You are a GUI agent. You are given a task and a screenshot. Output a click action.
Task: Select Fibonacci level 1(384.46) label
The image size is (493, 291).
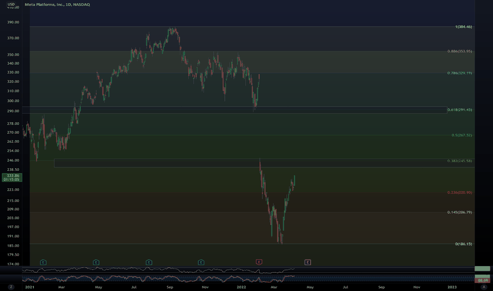463,27
